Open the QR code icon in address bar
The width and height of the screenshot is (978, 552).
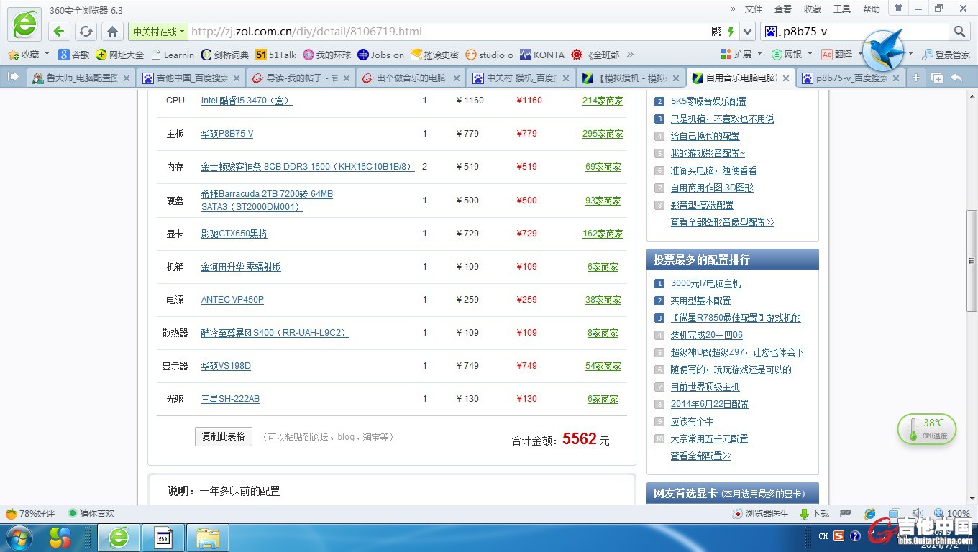pos(716,32)
